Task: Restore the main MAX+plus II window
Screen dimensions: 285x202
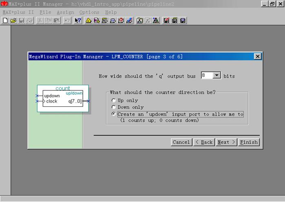Action: click(x=272, y=4)
